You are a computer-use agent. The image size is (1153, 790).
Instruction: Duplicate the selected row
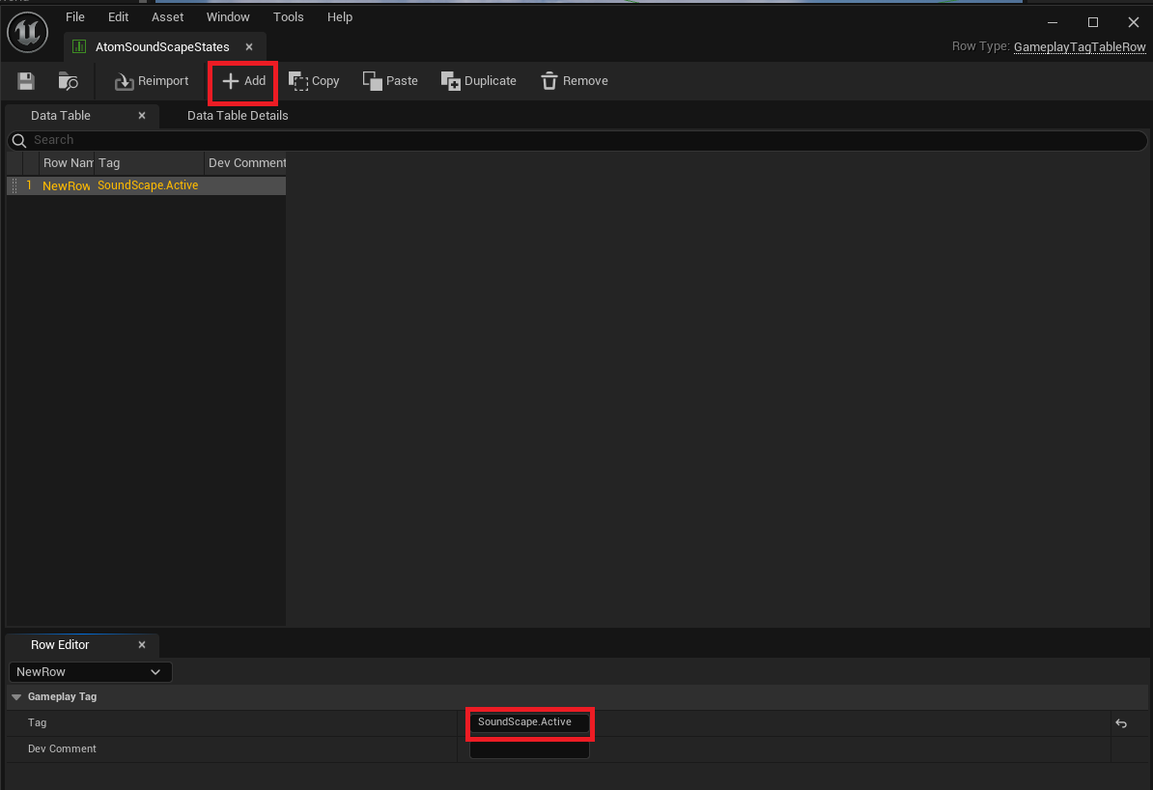479,81
